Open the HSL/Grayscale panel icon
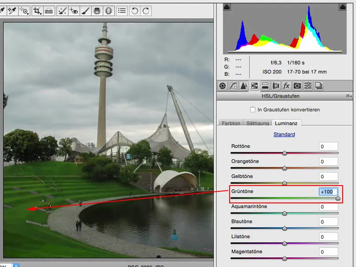 pos(254,86)
